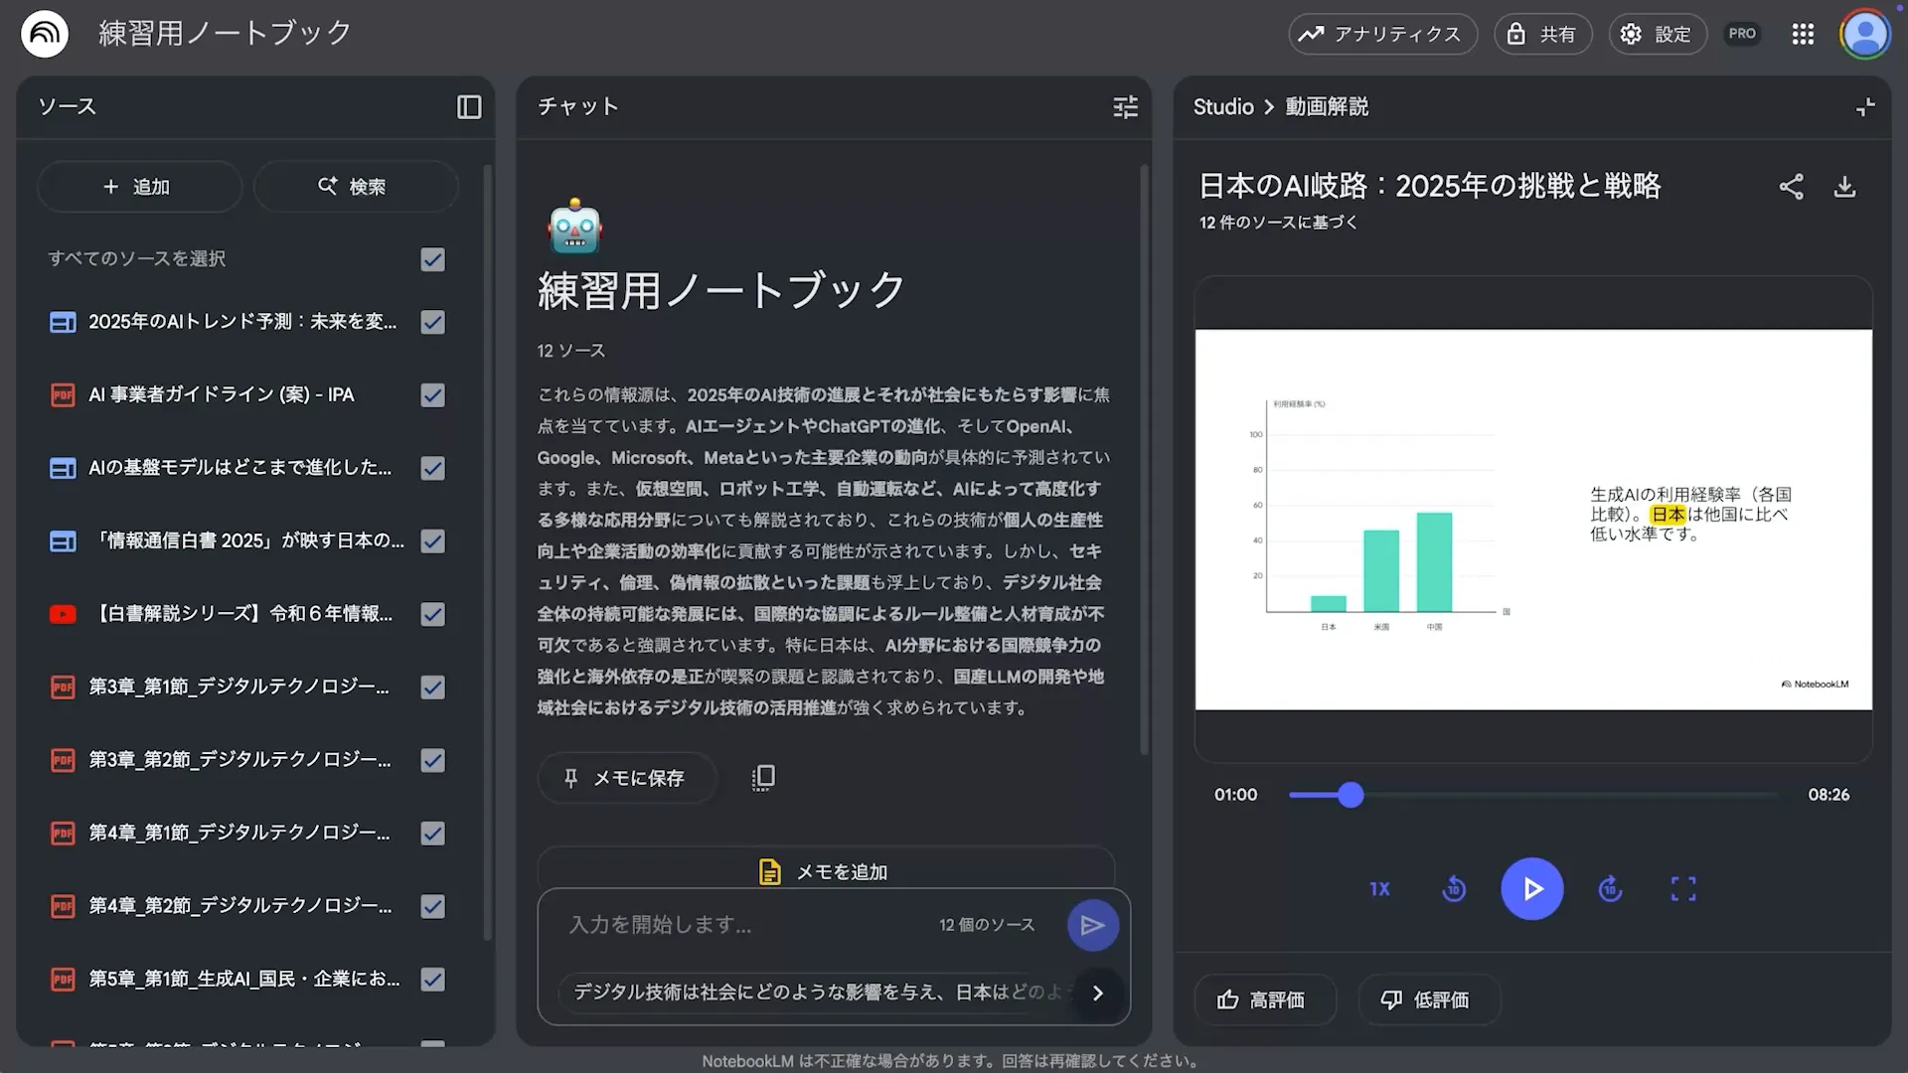Screen dimensions: 1908x1073
Task: Skip forward 10 seconds in the video
Action: point(1610,889)
